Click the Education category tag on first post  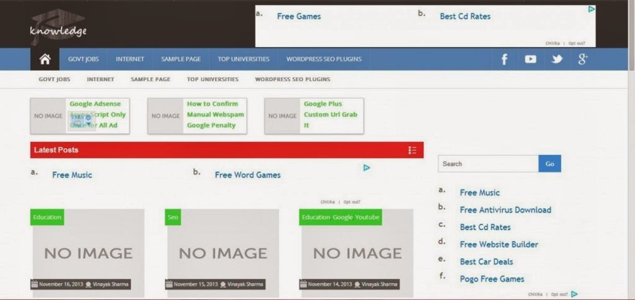(x=47, y=217)
